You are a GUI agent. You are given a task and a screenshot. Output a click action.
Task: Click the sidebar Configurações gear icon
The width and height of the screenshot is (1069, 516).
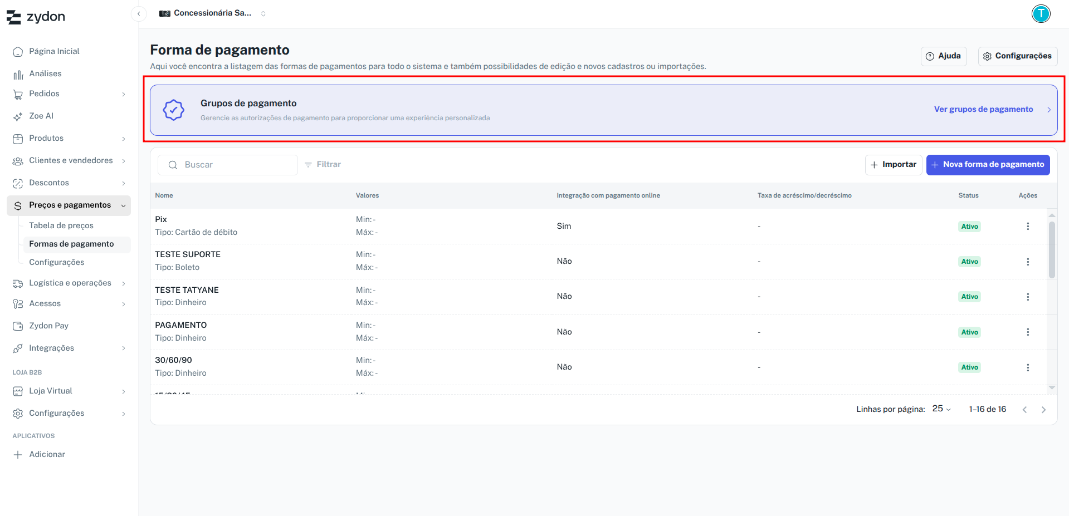click(18, 414)
